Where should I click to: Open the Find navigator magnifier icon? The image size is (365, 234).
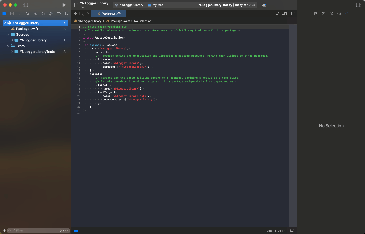coord(28,14)
